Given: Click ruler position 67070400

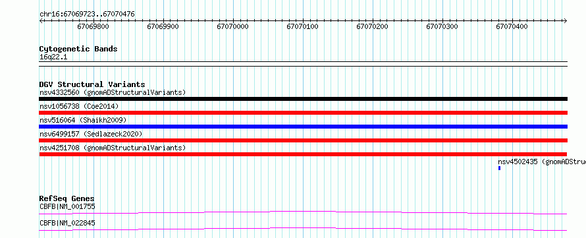Looking at the screenshot, I should pos(512,26).
